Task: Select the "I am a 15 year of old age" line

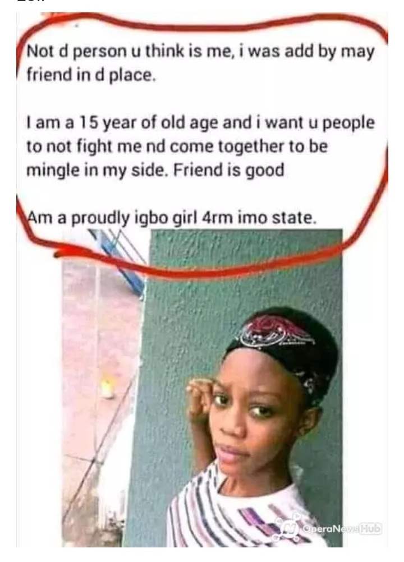Action: tap(201, 123)
